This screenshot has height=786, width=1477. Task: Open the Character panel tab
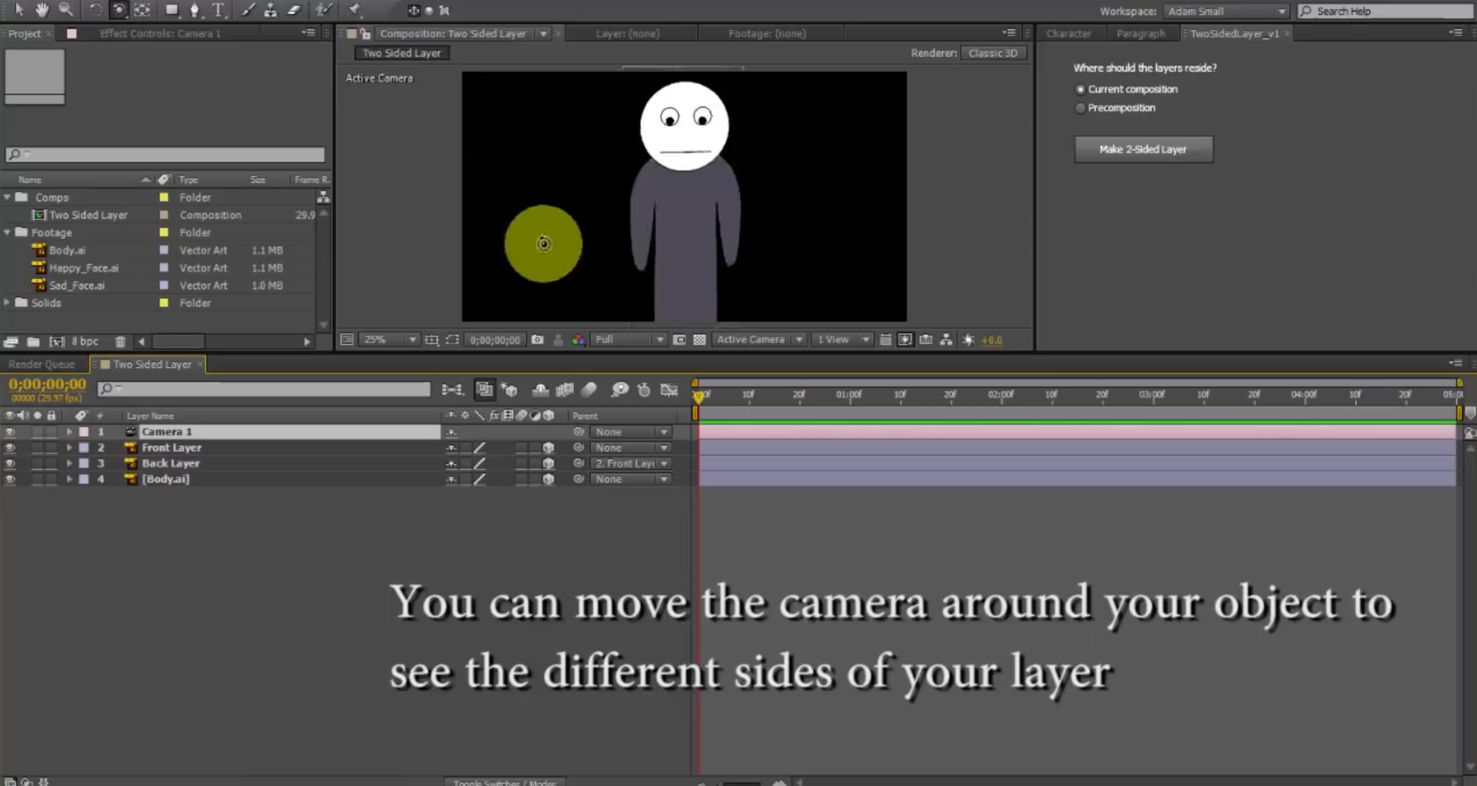pyautogui.click(x=1068, y=34)
